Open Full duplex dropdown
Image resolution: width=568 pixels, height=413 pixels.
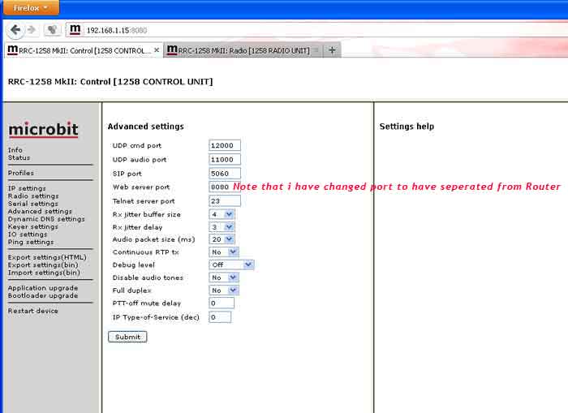[x=224, y=290]
